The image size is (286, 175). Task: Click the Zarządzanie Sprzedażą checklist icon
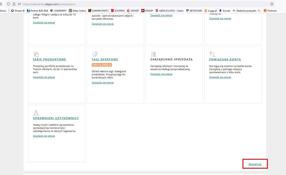tap(153, 54)
